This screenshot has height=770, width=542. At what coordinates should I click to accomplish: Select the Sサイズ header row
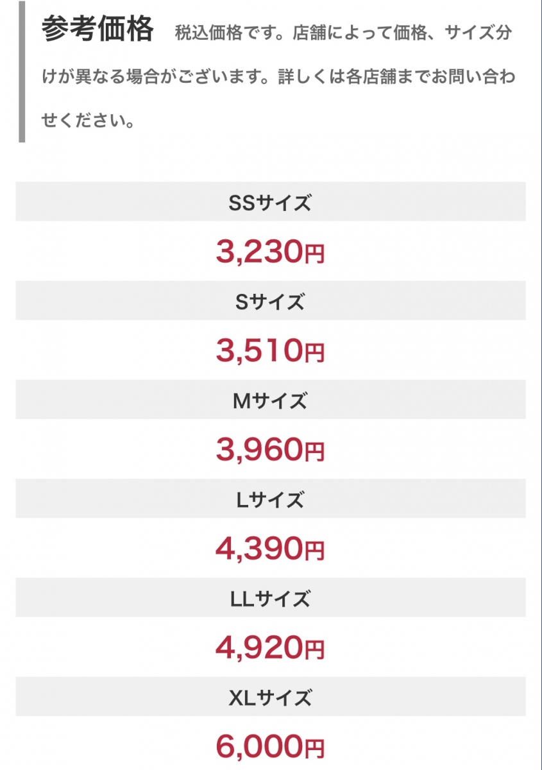pos(270,301)
